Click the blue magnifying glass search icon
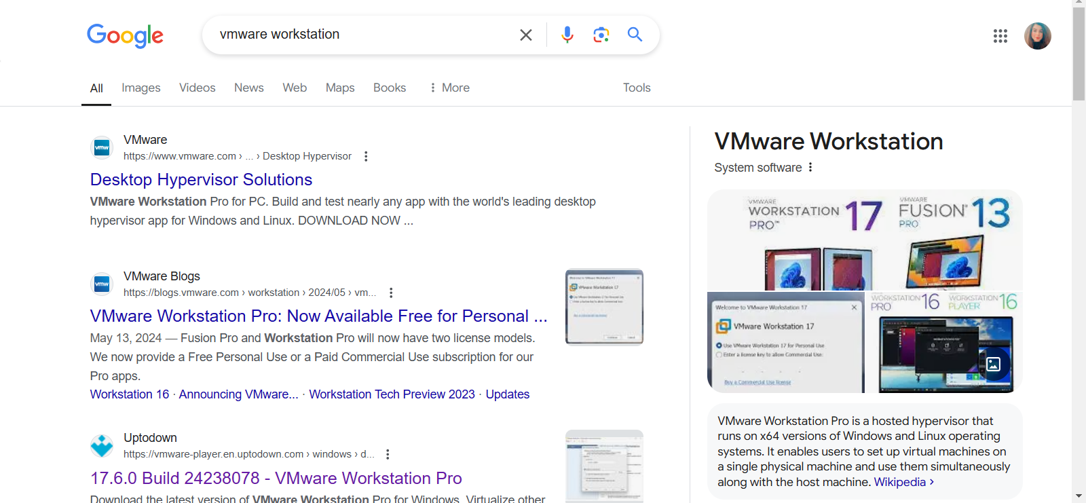The width and height of the screenshot is (1086, 503). click(635, 34)
